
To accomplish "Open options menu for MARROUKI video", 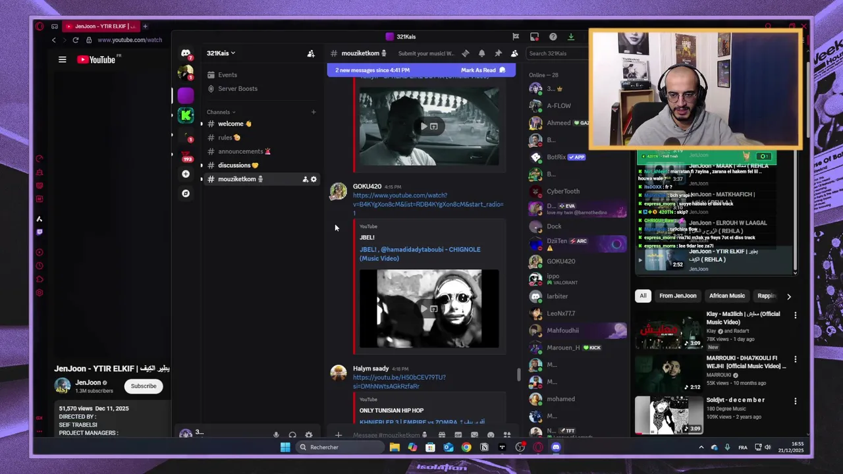I will click(x=795, y=359).
